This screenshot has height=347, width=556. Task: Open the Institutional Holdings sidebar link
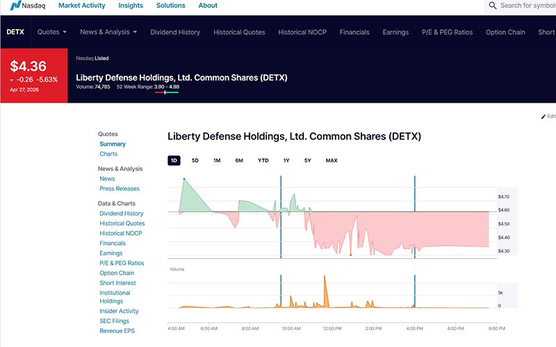click(115, 297)
